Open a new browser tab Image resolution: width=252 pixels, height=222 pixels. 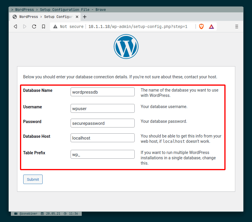coord(84,17)
